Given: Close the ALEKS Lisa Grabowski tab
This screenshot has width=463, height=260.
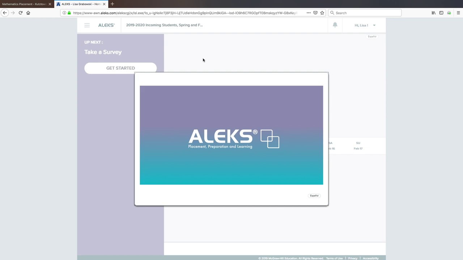Looking at the screenshot, I should 104,4.
